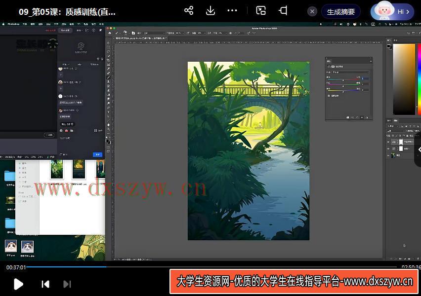This screenshot has width=421, height=296.
Task: Open the Properties panel menu
Action: (x=371, y=61)
